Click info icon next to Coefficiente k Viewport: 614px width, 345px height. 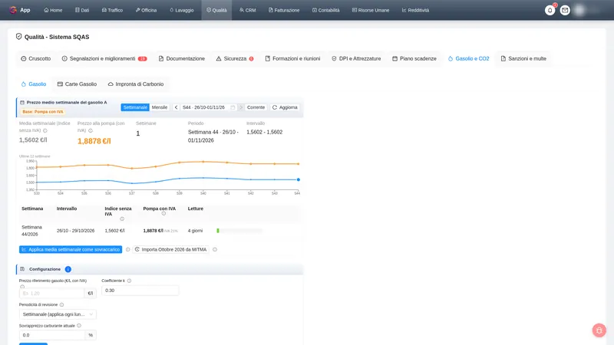point(129,281)
